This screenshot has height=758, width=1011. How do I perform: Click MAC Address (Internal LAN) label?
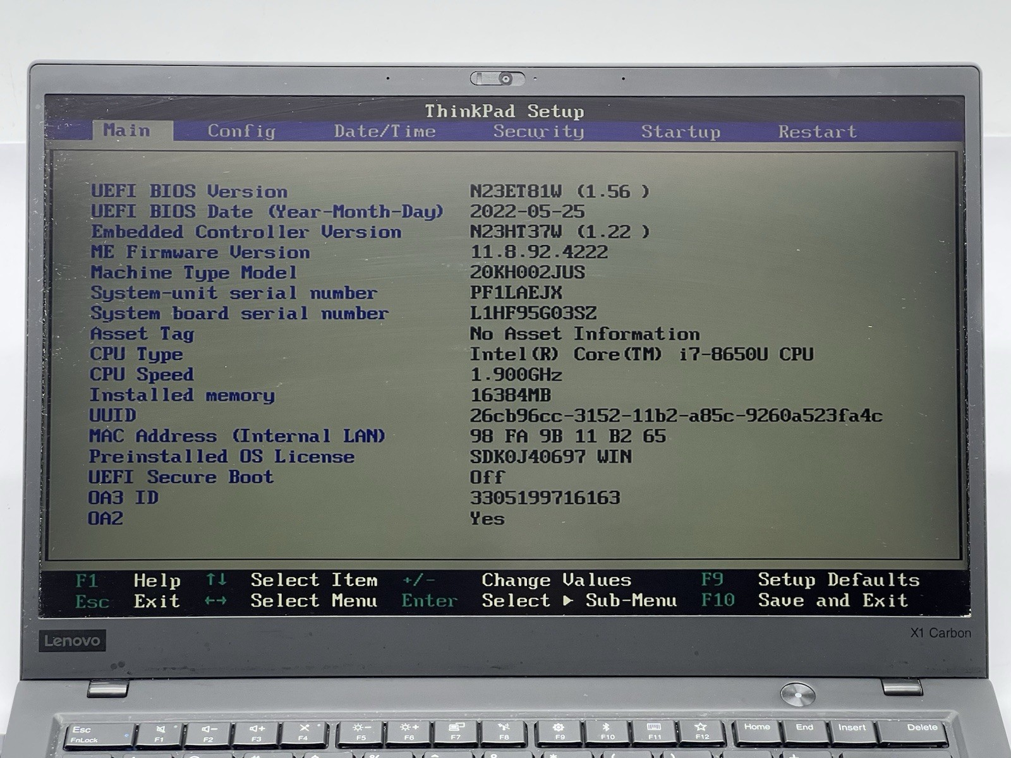tap(237, 436)
